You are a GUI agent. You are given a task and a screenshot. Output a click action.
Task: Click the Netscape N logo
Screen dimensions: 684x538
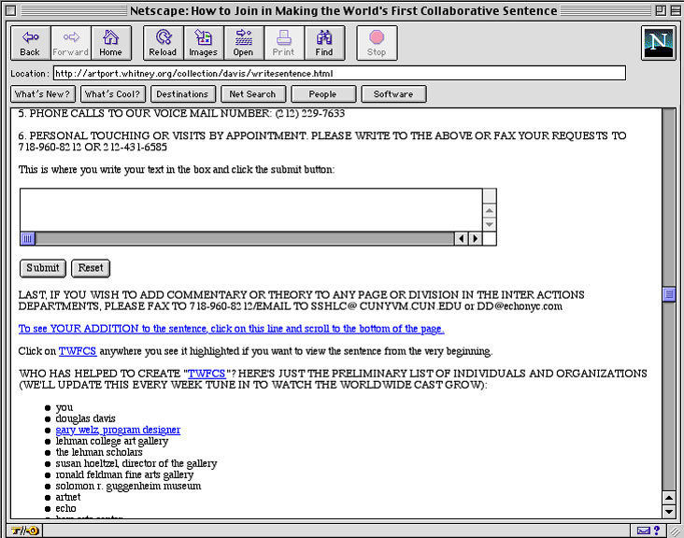[x=658, y=43]
